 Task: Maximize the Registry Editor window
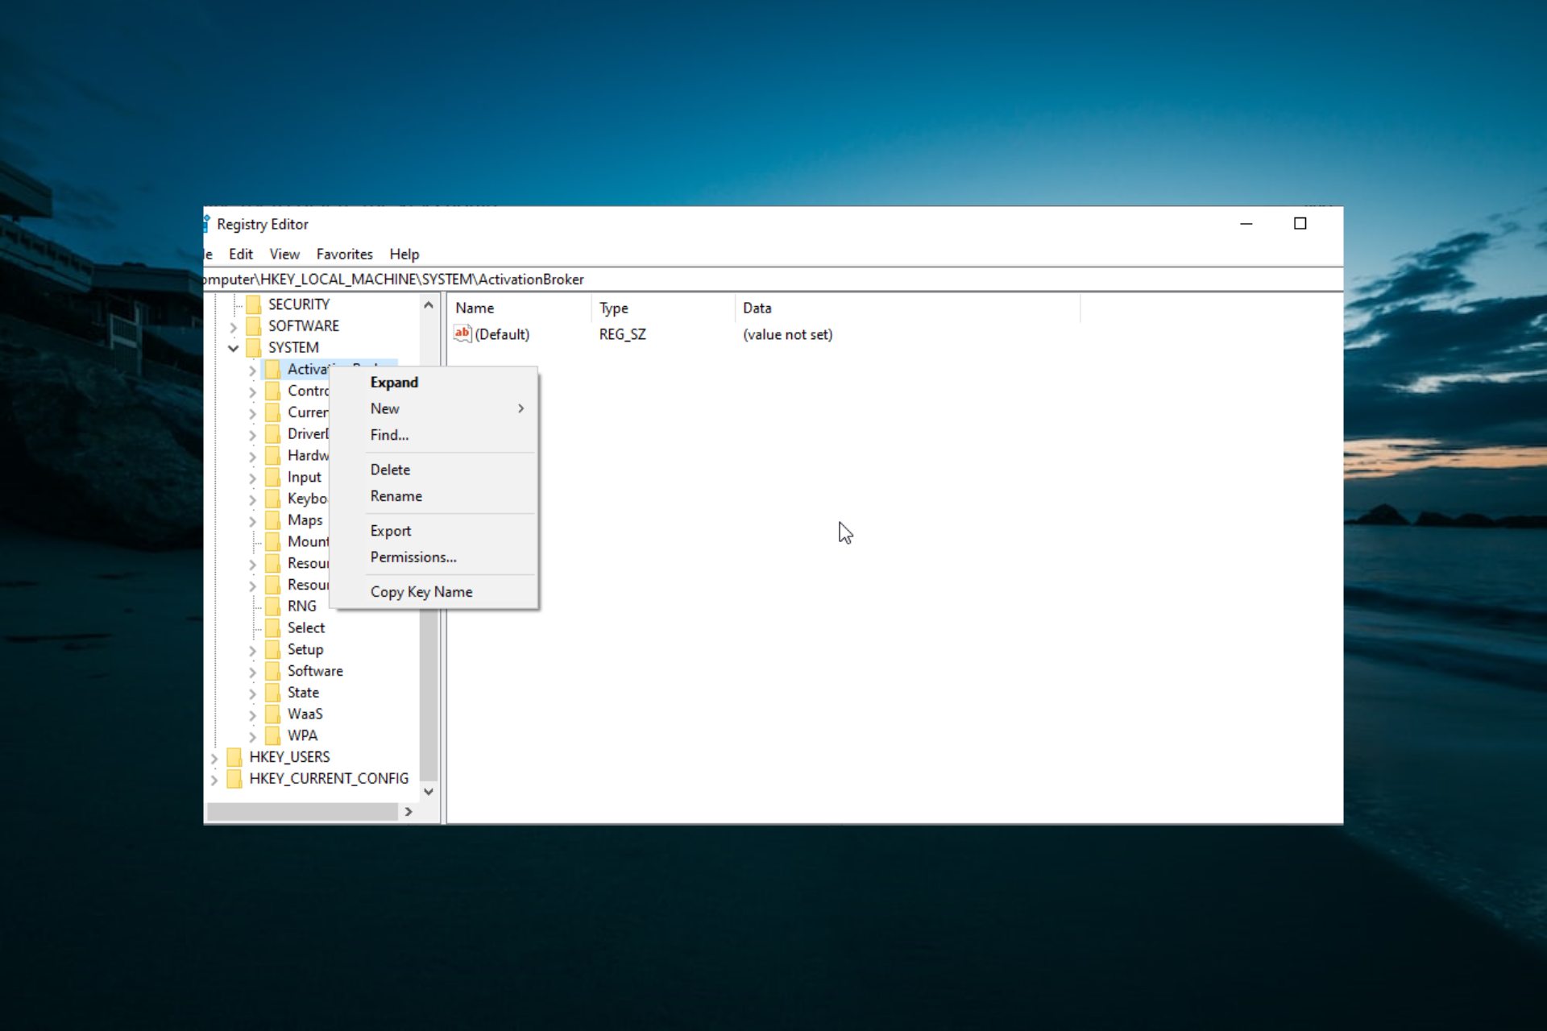(1300, 224)
